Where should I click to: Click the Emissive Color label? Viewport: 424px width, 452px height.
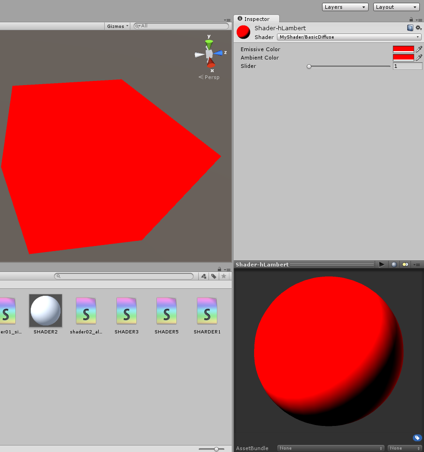point(260,49)
